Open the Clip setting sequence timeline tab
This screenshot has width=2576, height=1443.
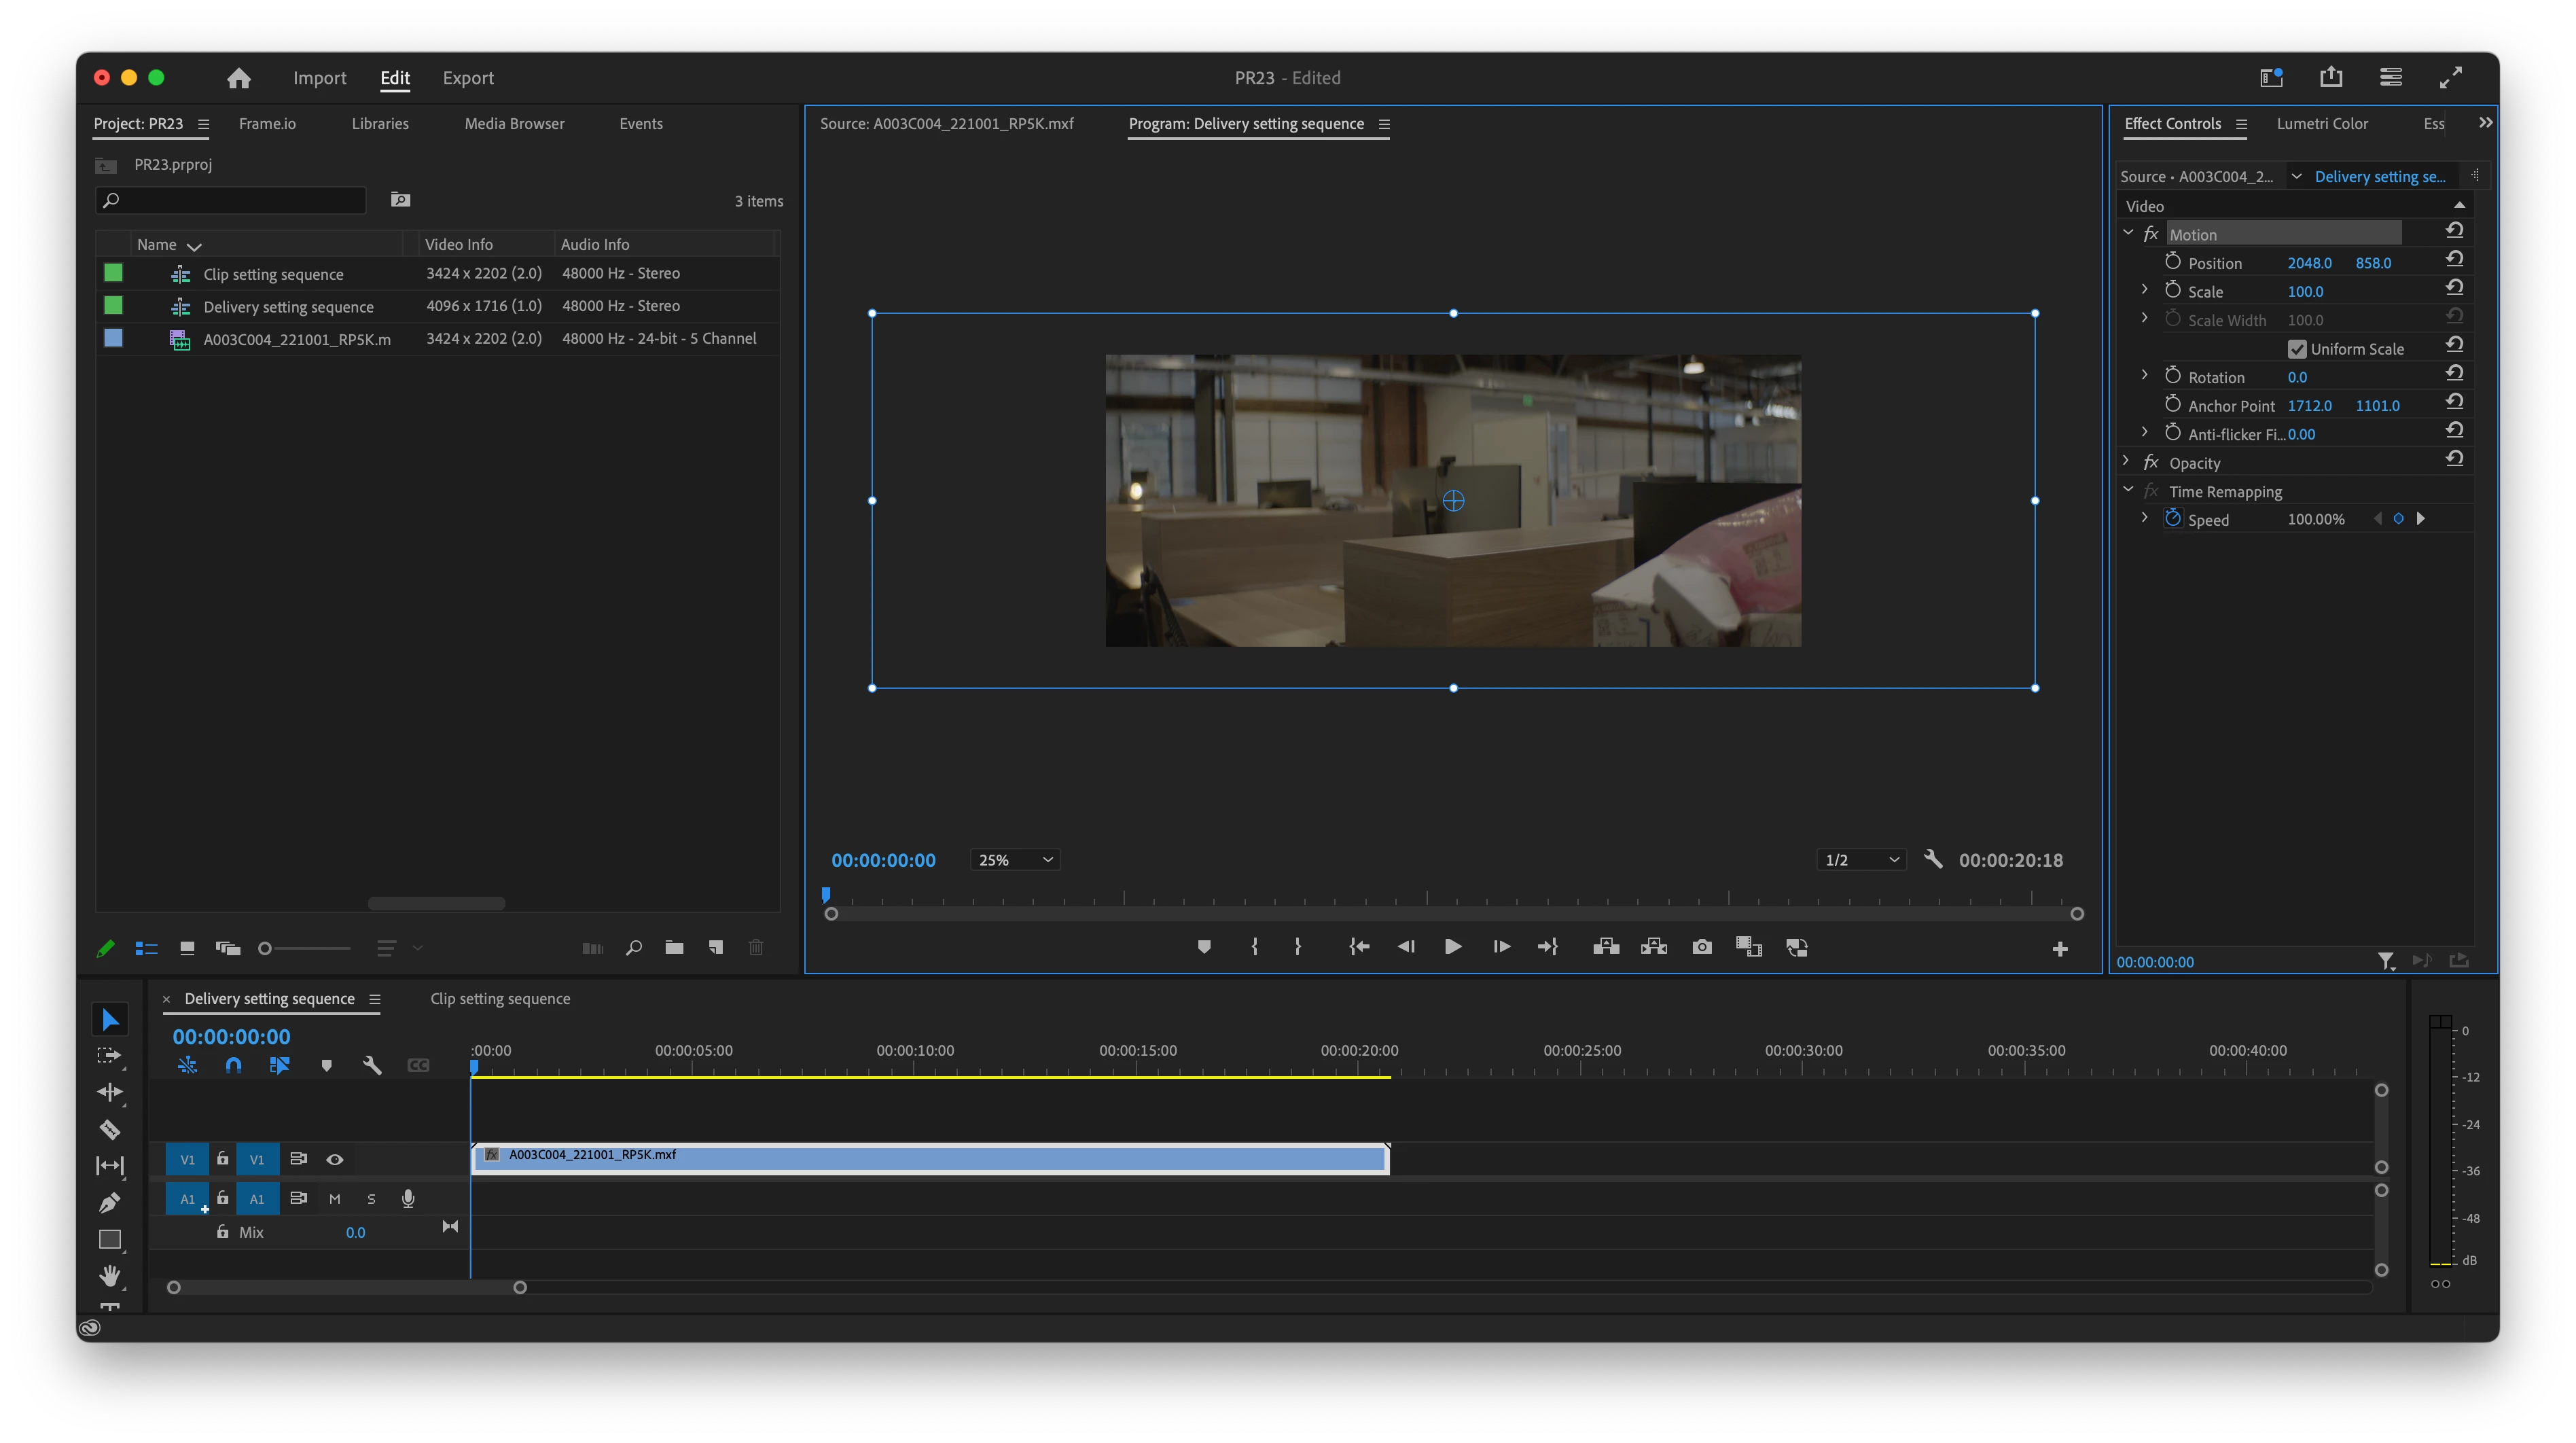tap(500, 999)
